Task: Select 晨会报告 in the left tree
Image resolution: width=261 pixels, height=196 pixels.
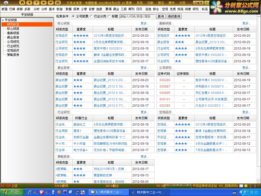Action: [x=13, y=37]
